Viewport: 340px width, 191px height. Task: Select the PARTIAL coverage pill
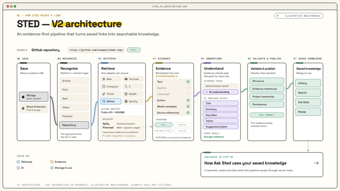(183, 125)
